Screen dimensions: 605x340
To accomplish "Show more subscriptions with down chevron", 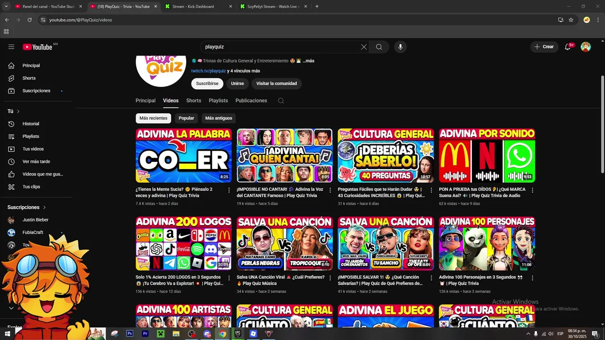I will tap(11, 308).
